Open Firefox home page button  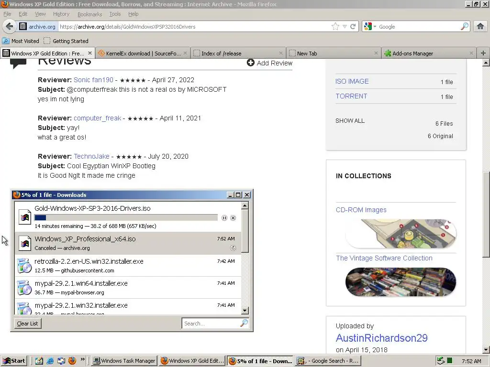[x=480, y=27]
